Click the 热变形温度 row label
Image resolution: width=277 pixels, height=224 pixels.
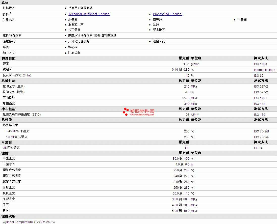10,125
